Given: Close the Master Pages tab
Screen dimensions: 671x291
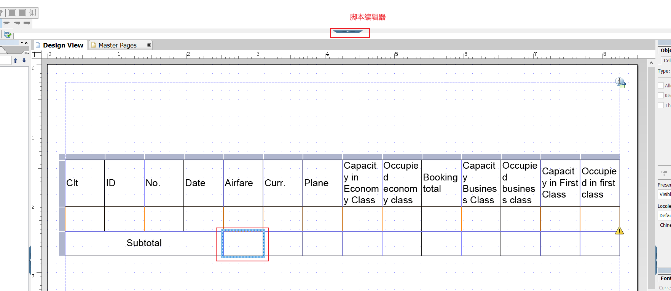Looking at the screenshot, I should point(149,45).
